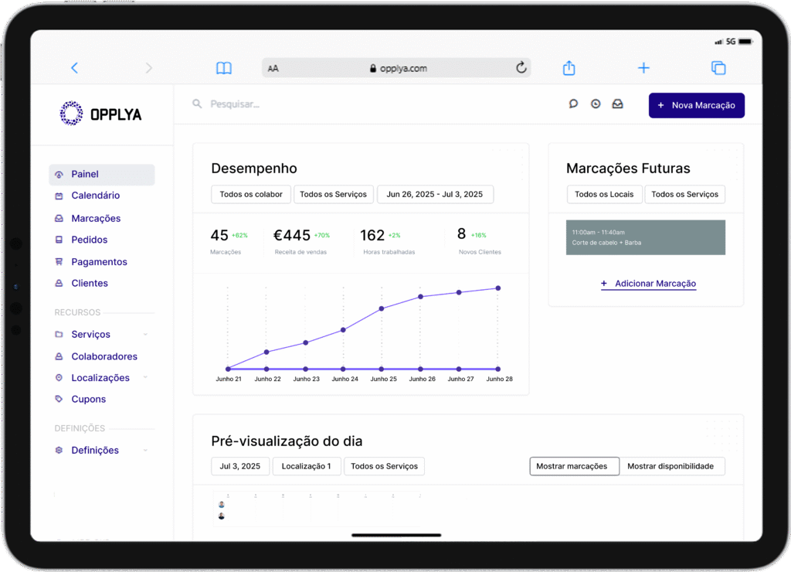
Task: Expand the Localizações sidebar submenu
Action: [x=145, y=378]
